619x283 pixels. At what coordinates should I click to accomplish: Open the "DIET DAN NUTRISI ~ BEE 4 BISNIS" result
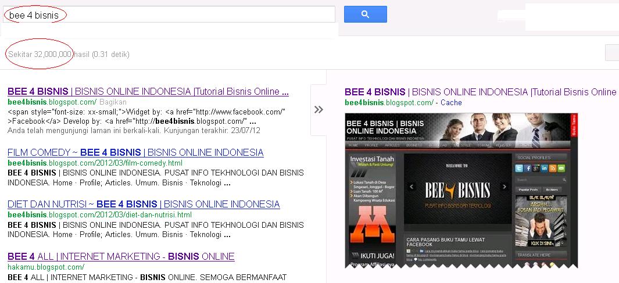coord(144,204)
